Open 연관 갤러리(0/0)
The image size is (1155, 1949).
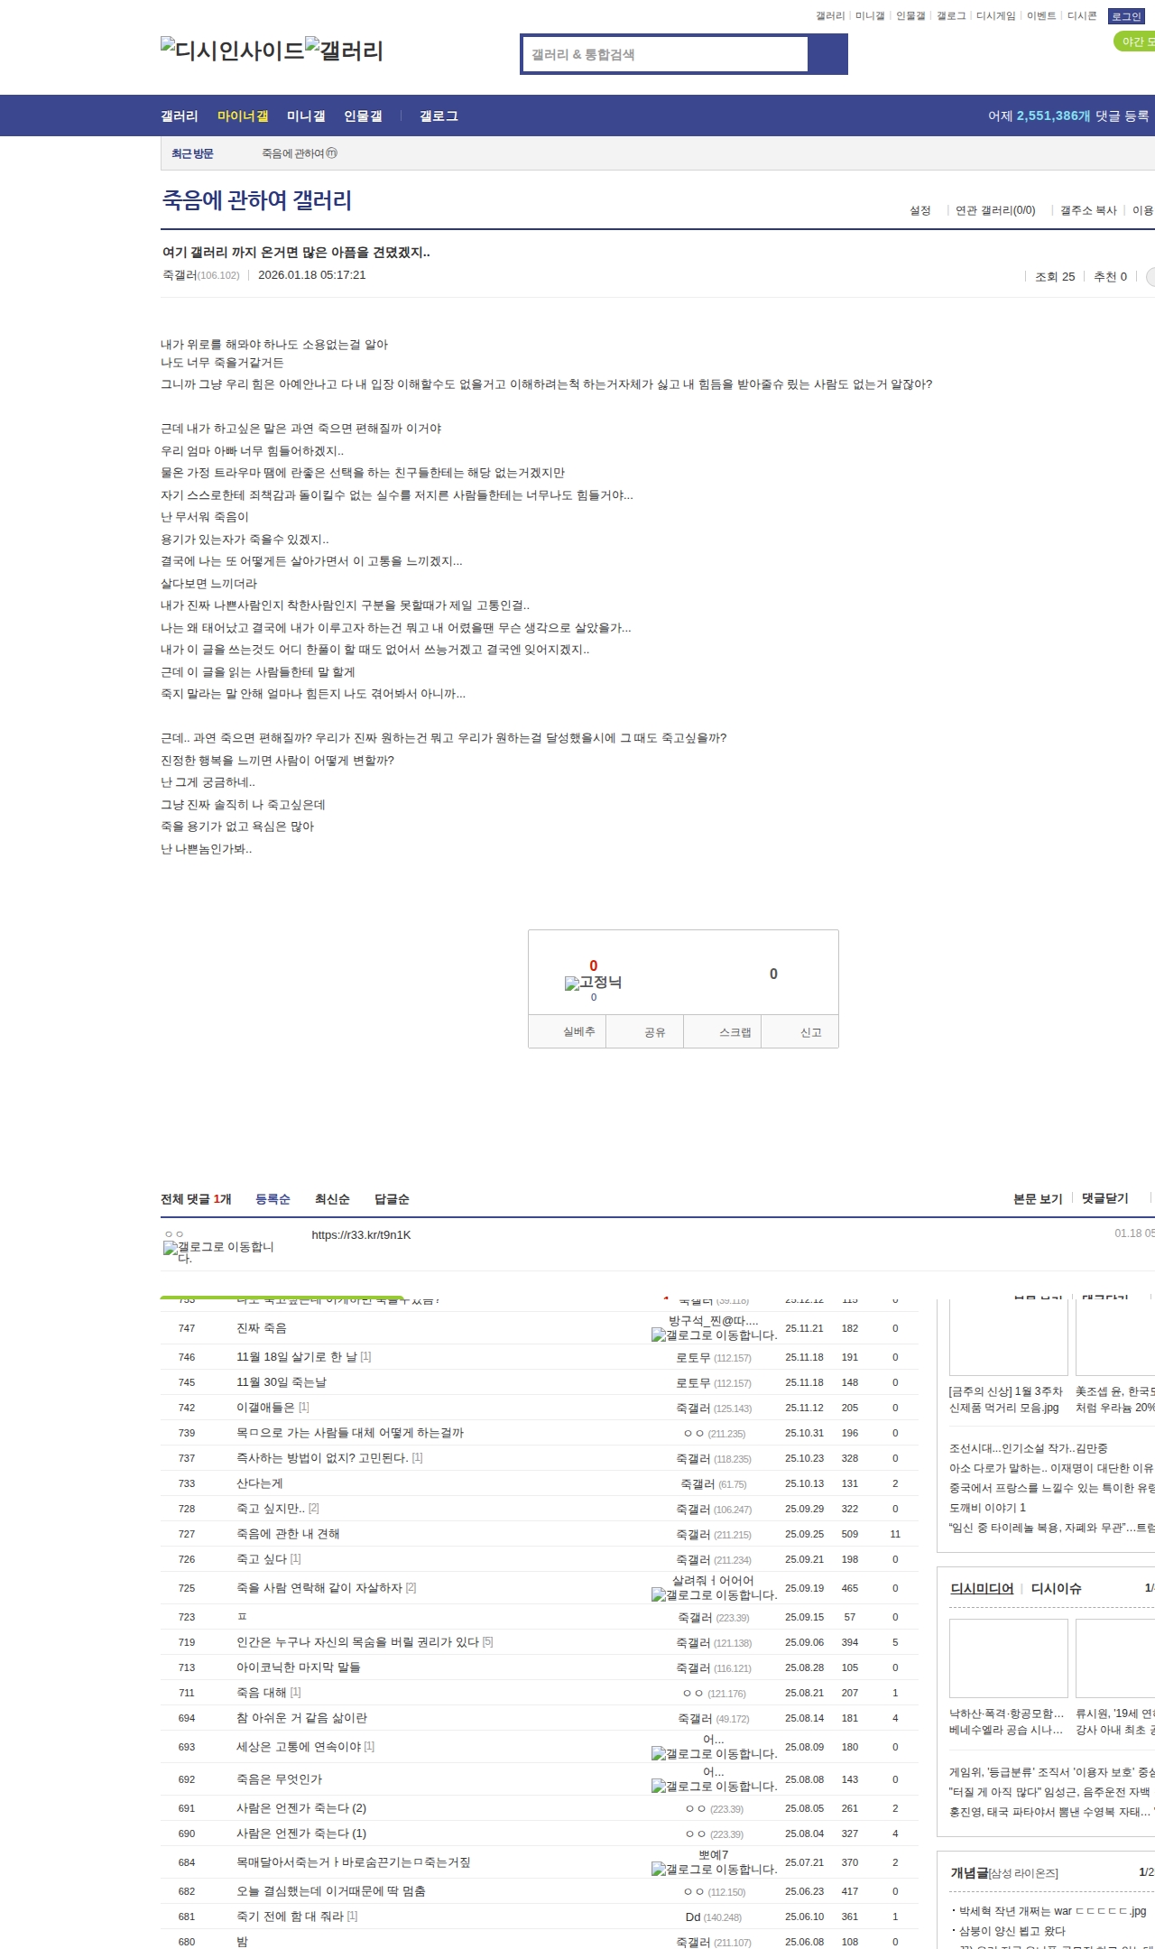tap(995, 210)
